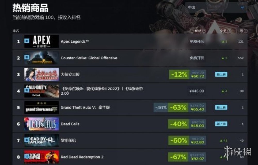
Task: Click the blue badge on Counter-Strike thumbnail
Action: click(27, 57)
